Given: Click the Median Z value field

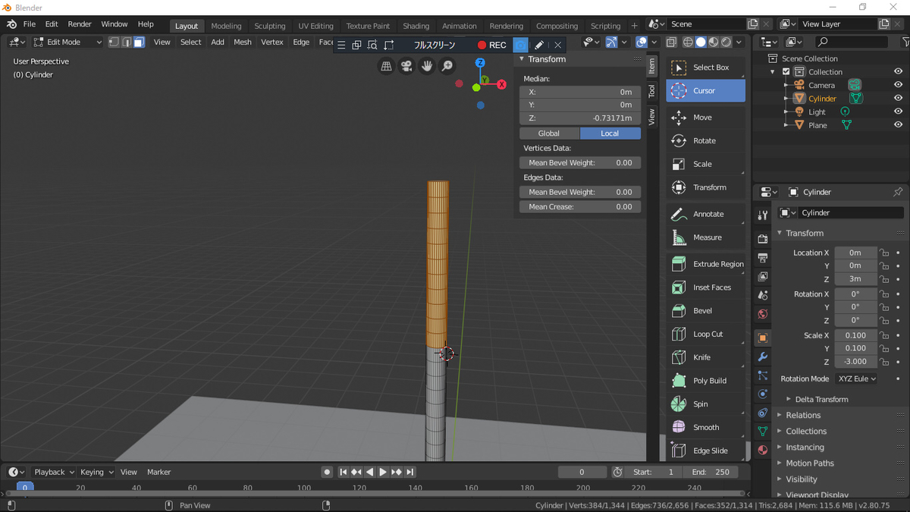Looking at the screenshot, I should pyautogui.click(x=580, y=118).
